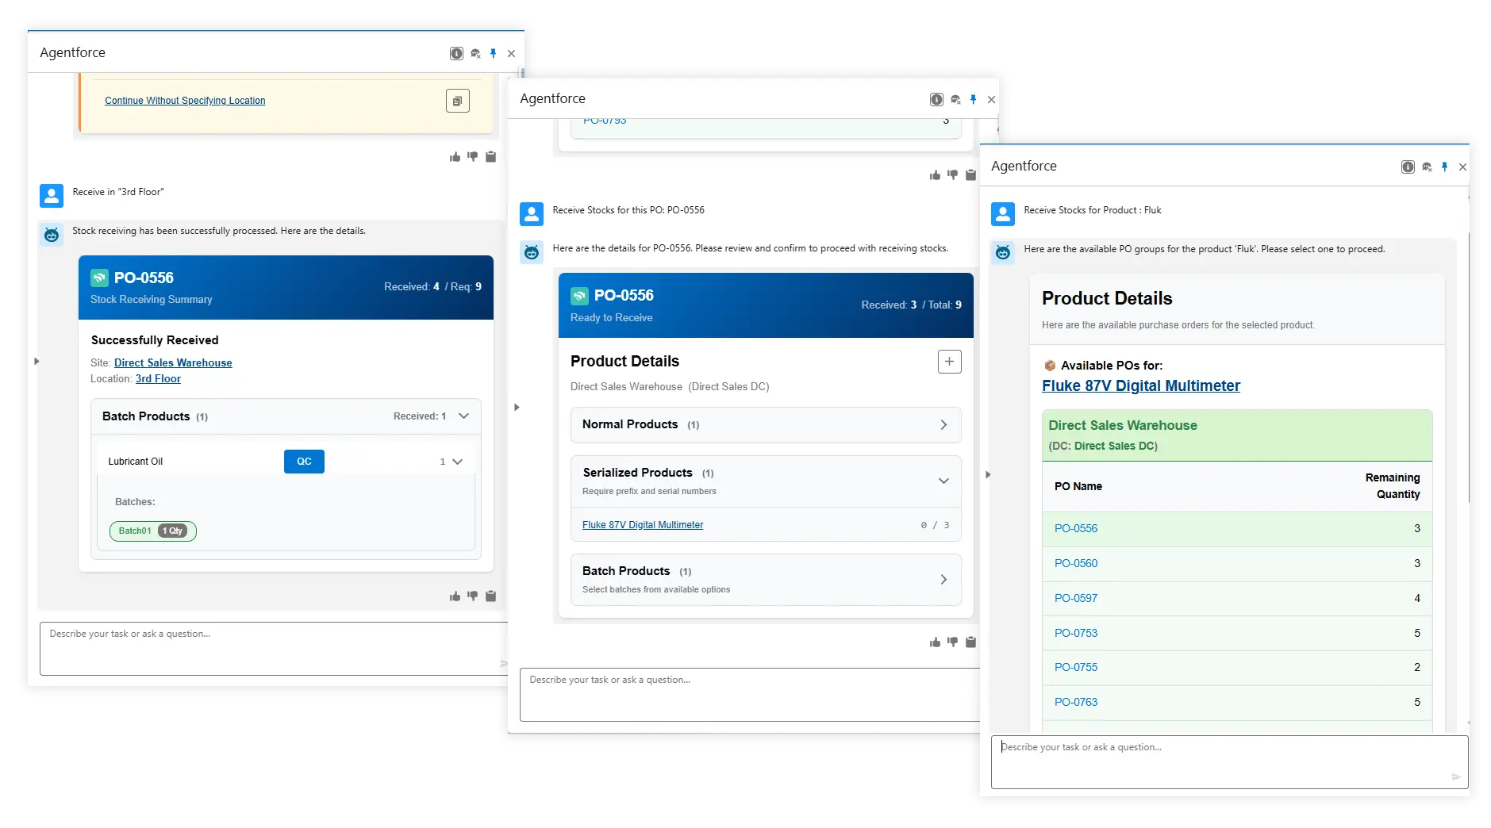Copy the location prompt message in left panel

(x=490, y=157)
